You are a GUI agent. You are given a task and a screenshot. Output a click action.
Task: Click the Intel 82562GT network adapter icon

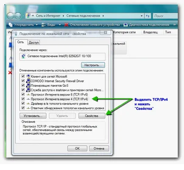point(23,56)
